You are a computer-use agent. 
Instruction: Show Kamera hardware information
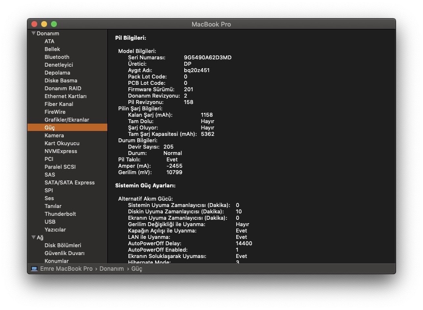pos(54,135)
